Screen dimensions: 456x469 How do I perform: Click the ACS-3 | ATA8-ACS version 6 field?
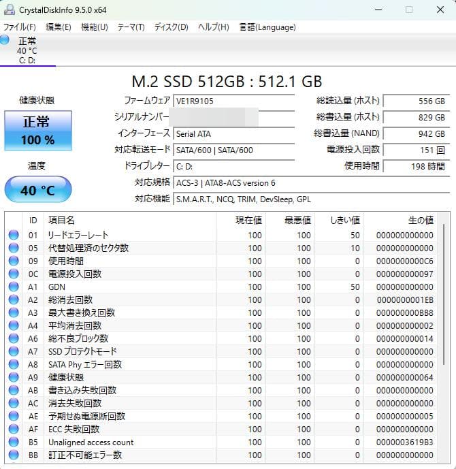coord(312,182)
